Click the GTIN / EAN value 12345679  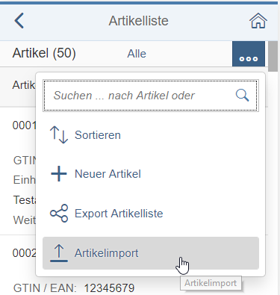tap(109, 288)
